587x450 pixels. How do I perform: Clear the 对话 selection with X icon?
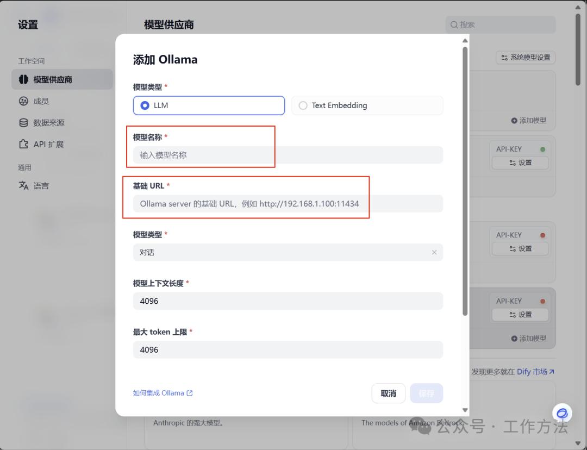(434, 252)
